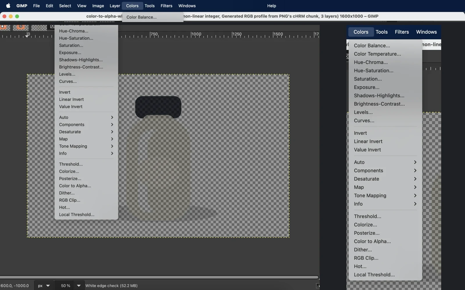Image resolution: width=465 pixels, height=290 pixels.
Task: Choose Color to Alpha... in main window's Colors menu
Action: tap(86, 186)
